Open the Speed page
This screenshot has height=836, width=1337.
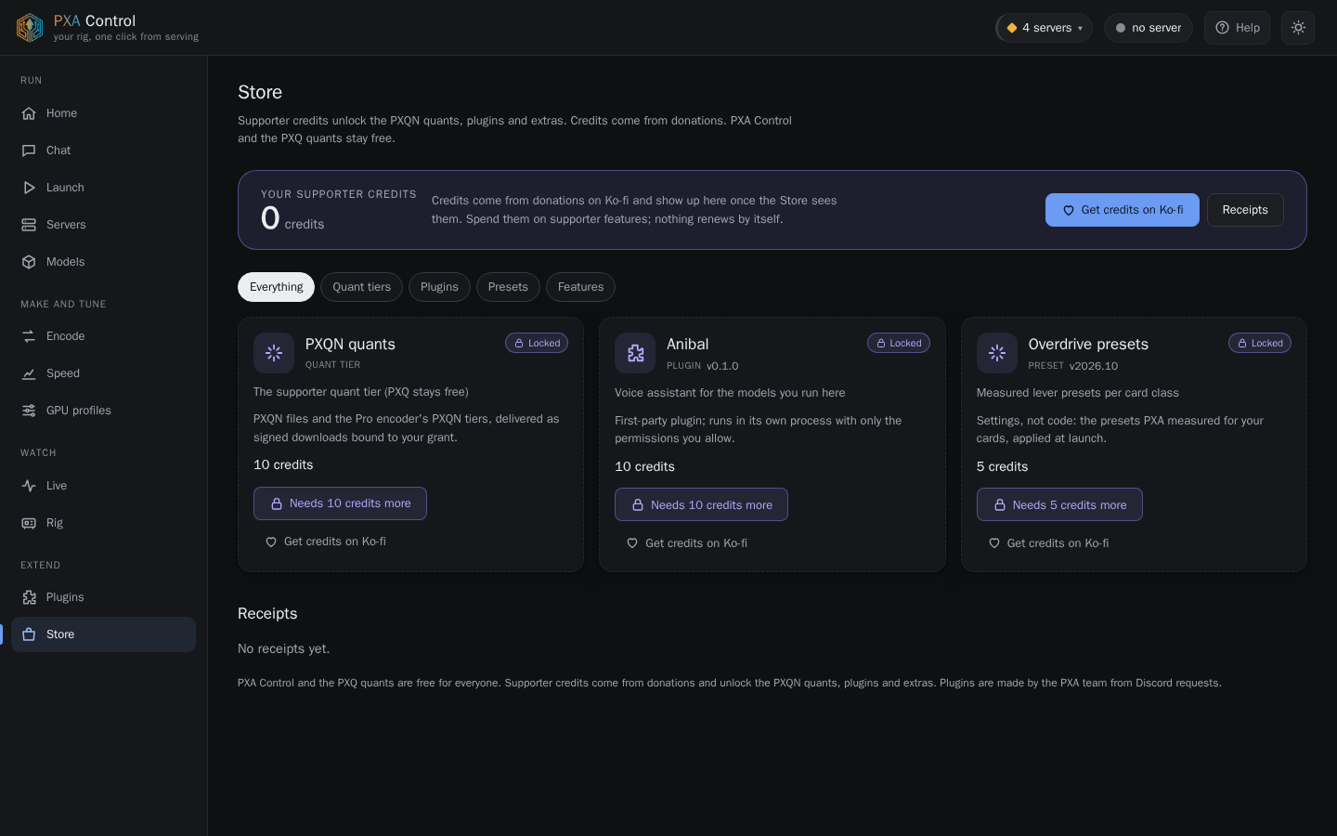coord(103,373)
